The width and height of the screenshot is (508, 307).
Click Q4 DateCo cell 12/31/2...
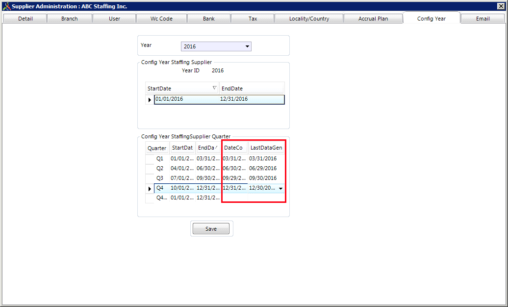[x=234, y=188]
